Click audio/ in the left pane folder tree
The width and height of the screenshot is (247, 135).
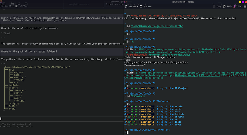(18, 93)
